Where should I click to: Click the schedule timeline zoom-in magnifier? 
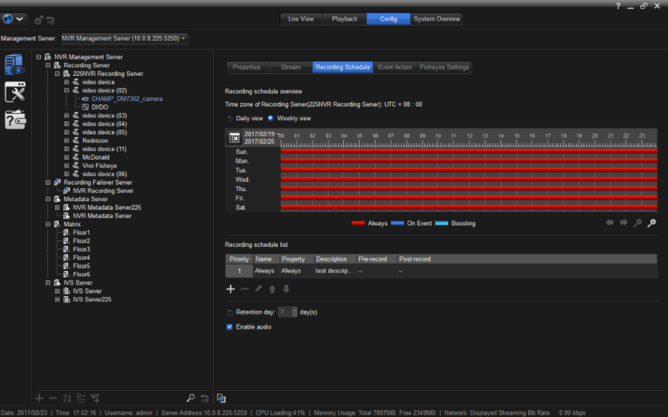652,223
